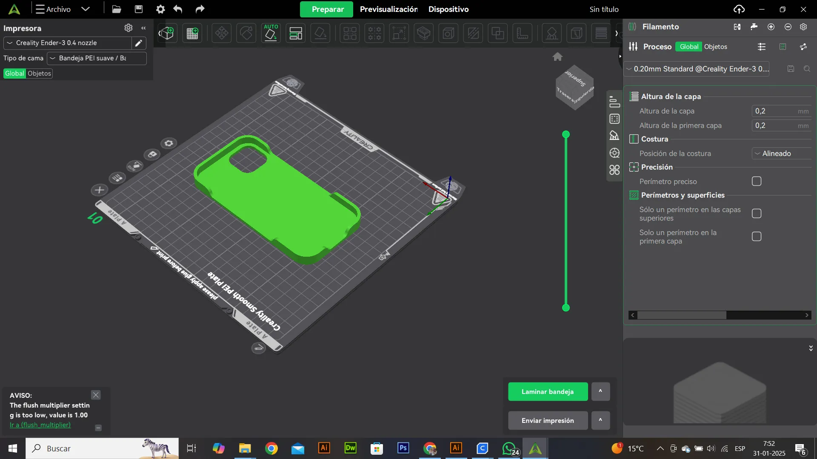Open the Posición de la costura dropdown
This screenshot has width=817, height=459.
(x=782, y=153)
